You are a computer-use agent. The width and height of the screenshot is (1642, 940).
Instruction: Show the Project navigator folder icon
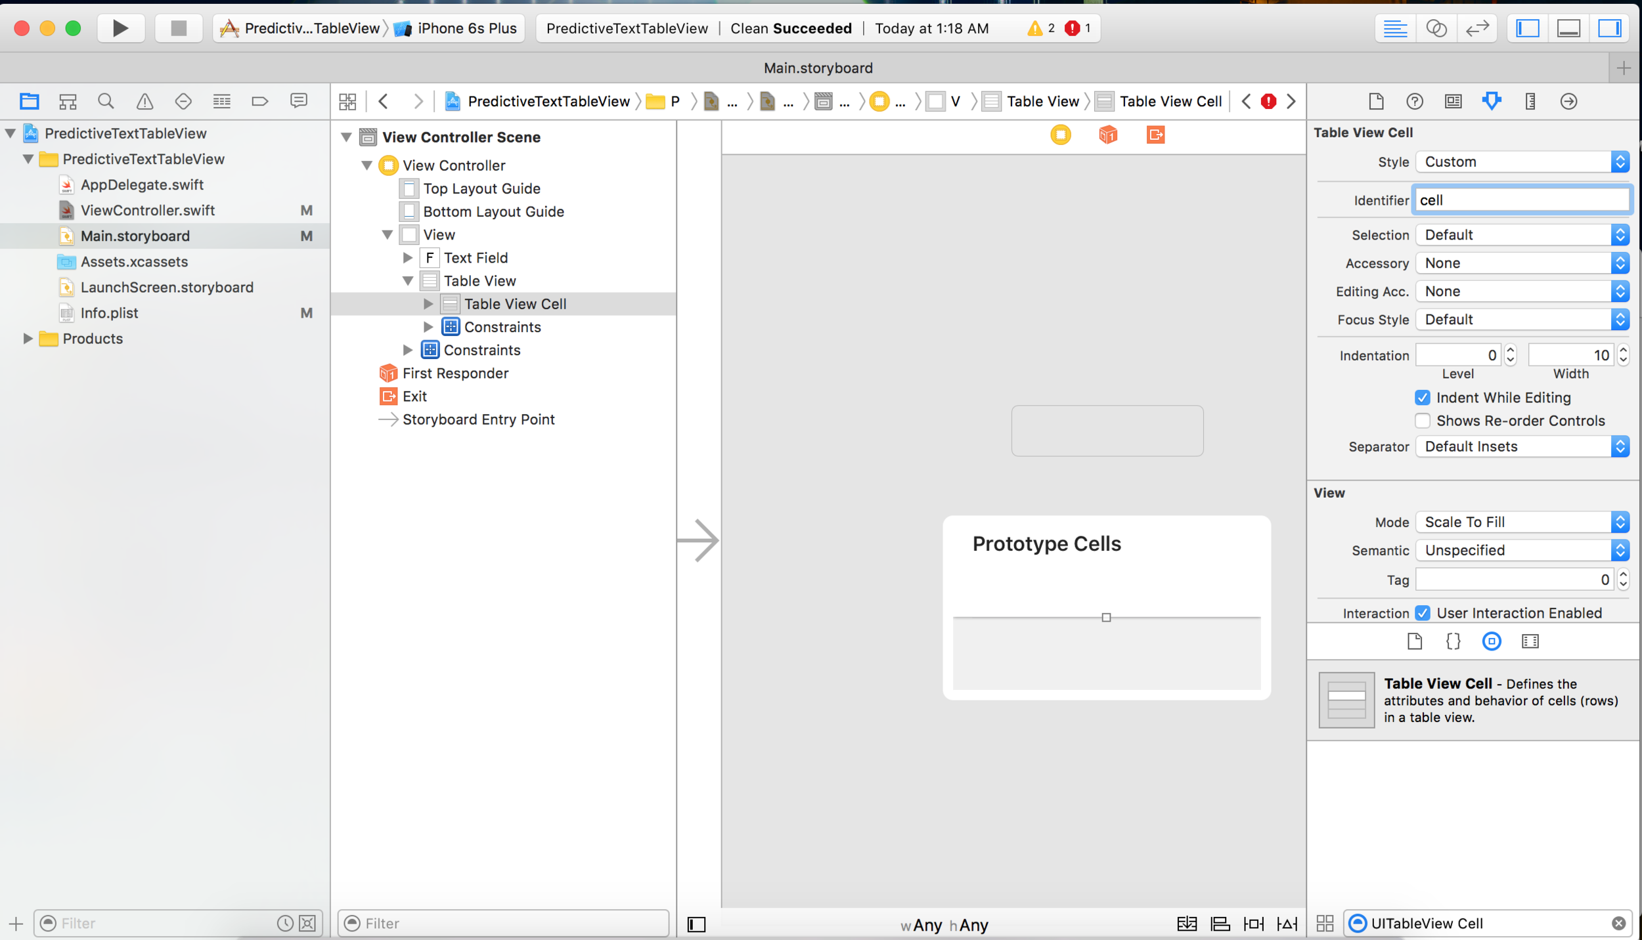point(29,101)
